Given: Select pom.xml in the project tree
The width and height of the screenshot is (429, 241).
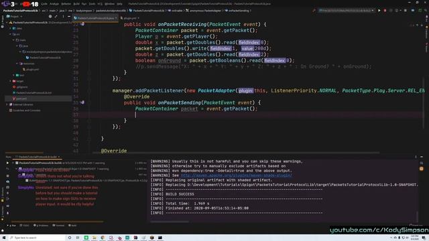Looking at the screenshot, I should click(x=19, y=98).
